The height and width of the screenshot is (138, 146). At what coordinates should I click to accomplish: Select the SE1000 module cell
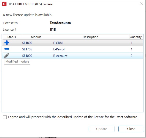[x=27, y=56]
